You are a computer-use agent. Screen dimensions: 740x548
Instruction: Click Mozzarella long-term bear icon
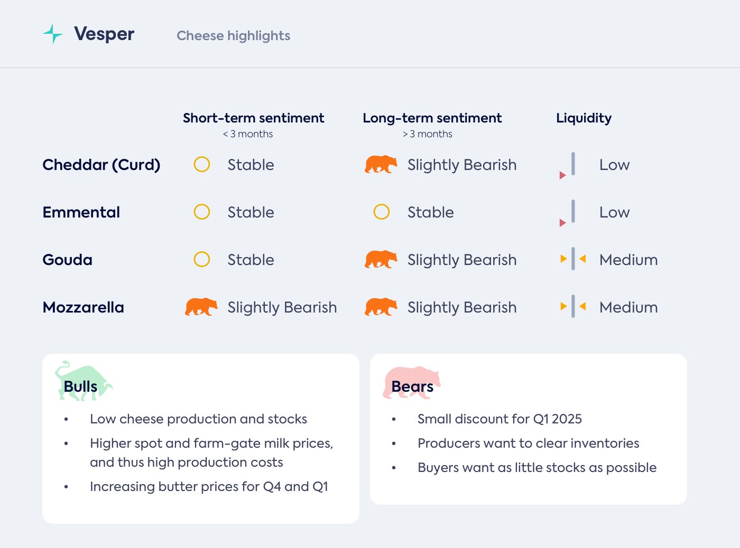pos(381,307)
